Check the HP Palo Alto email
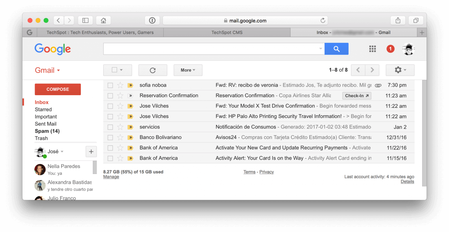 click(x=110, y=116)
